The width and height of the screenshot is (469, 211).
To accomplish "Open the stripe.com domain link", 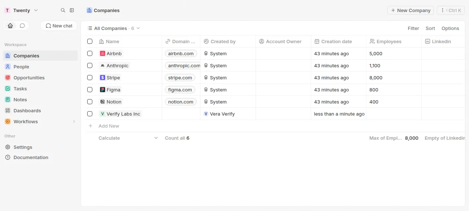I will (180, 78).
